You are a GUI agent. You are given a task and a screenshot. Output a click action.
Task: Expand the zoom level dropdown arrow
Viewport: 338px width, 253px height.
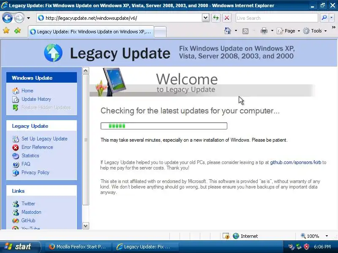pyautogui.click(x=327, y=236)
